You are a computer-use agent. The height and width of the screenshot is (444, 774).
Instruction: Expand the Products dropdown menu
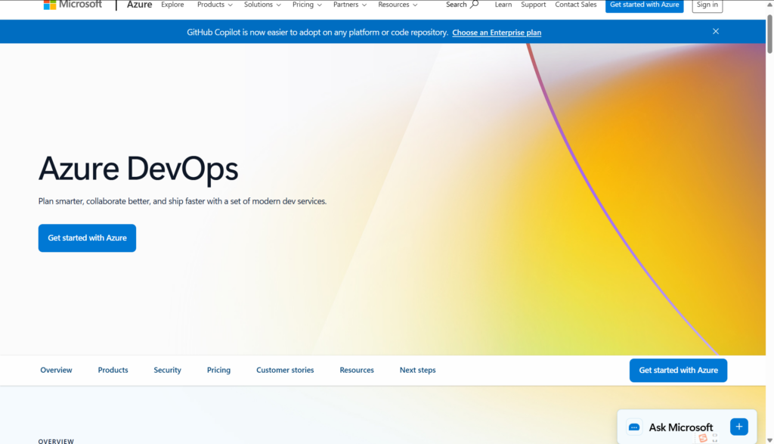pos(215,5)
